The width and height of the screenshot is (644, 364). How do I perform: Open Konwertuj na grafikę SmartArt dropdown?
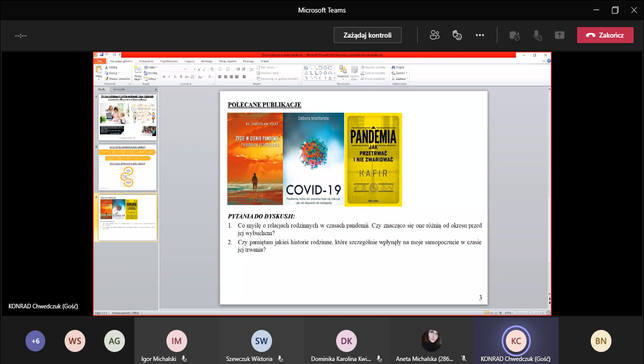278,79
